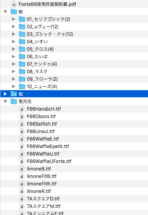Viewport: 148px width, 215px height.
Task: Collapse the 桜 folder disclosure triangle
Action: tap(6, 12)
